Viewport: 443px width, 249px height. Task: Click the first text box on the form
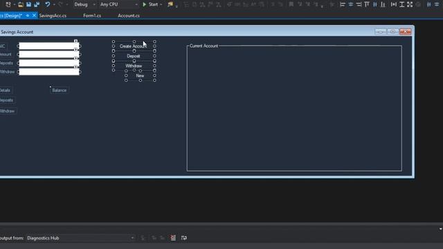pyautogui.click(x=49, y=46)
